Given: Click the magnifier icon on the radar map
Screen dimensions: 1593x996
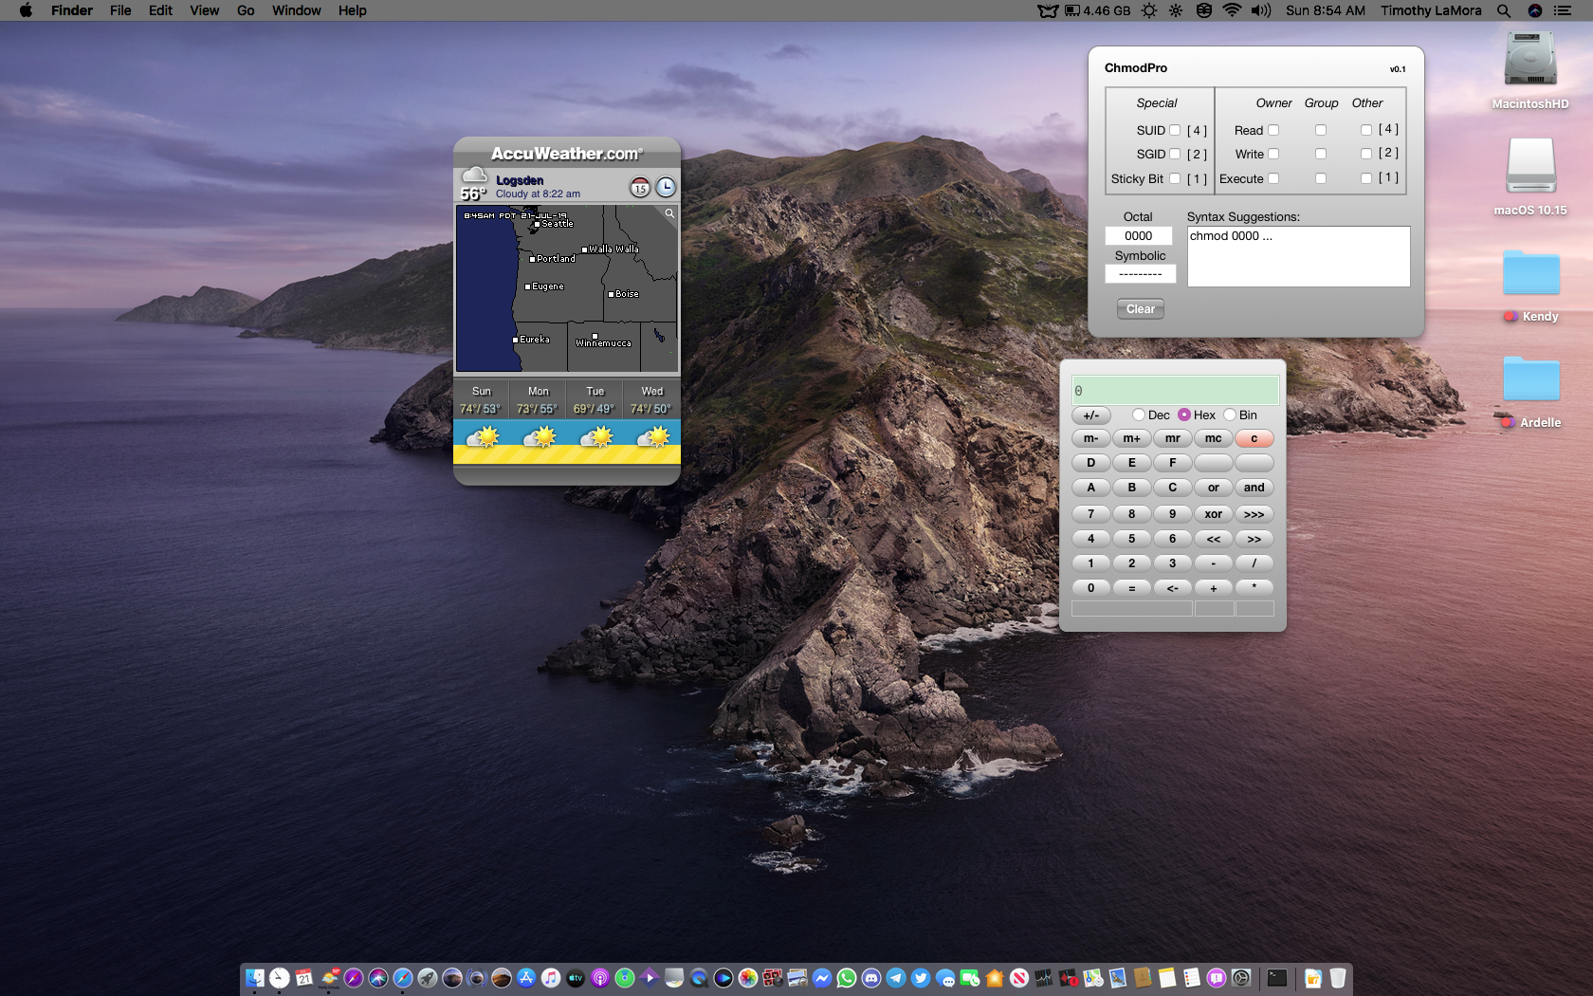Looking at the screenshot, I should click(669, 213).
